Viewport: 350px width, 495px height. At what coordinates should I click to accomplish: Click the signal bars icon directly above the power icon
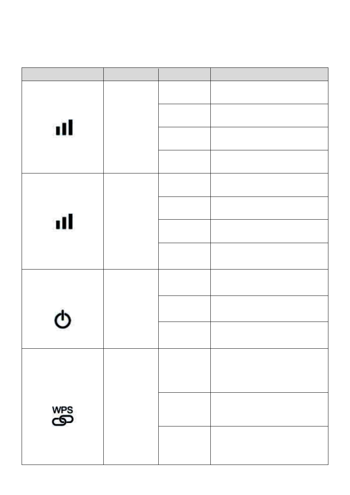(x=64, y=221)
